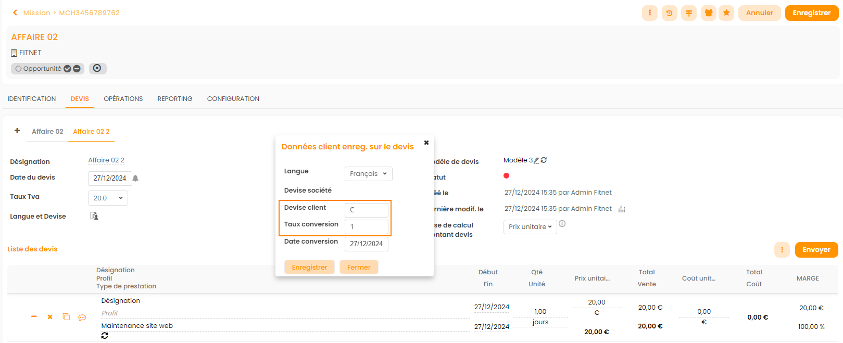The image size is (843, 343).
Task: Mark Opportunité as won with checkmark
Action: click(68, 69)
